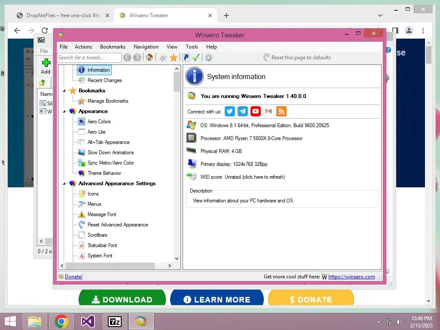Click the processor chip icon

192,138
